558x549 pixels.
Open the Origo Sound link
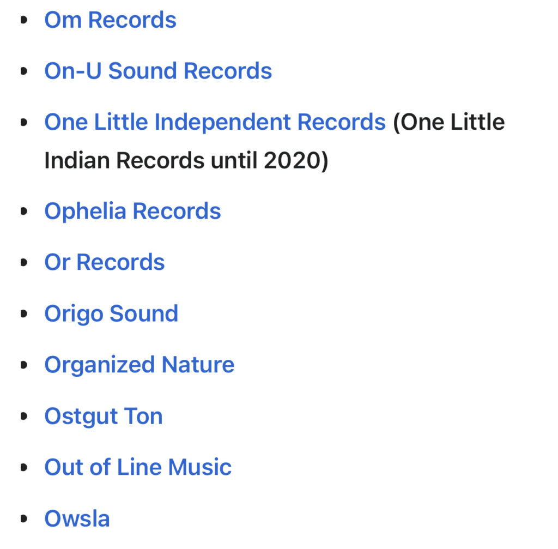[111, 314]
